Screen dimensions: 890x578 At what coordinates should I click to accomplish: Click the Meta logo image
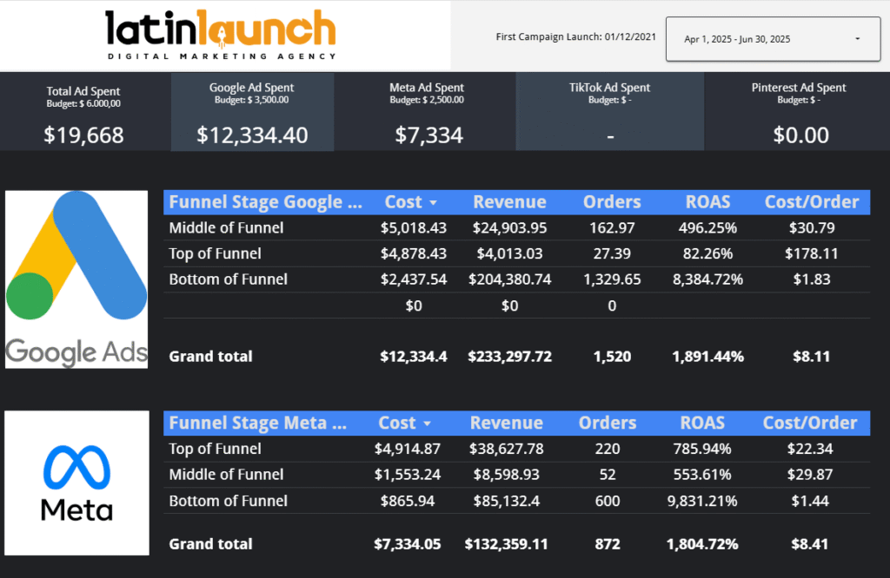[x=76, y=483]
